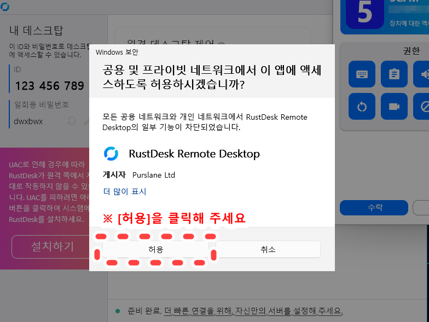Viewport: 429px width, 322px height.
Task: Click the 내 데스크탑 heading
Action: click(36, 31)
